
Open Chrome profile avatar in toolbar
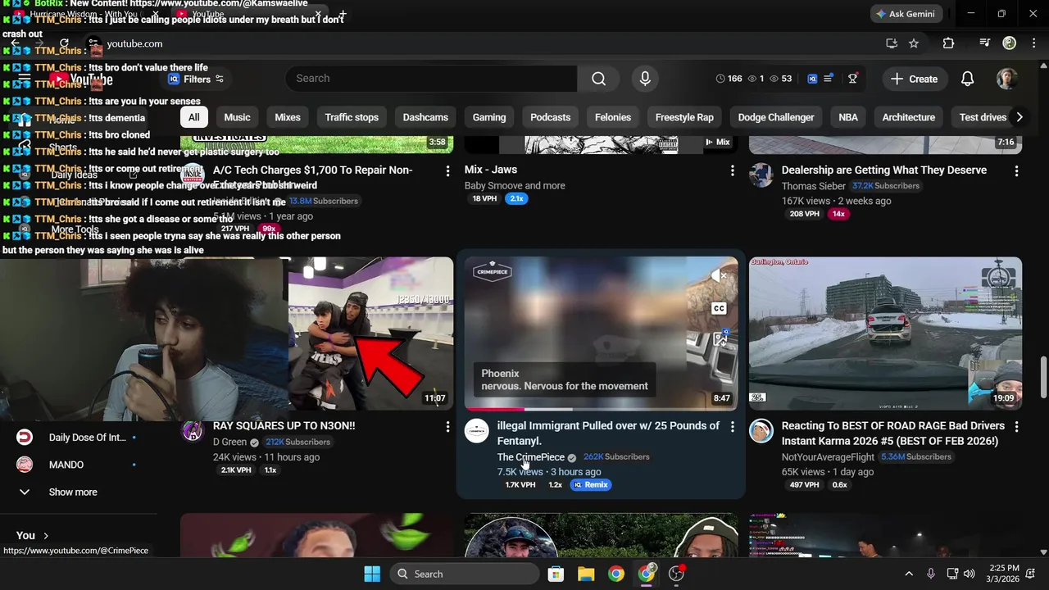1010,43
